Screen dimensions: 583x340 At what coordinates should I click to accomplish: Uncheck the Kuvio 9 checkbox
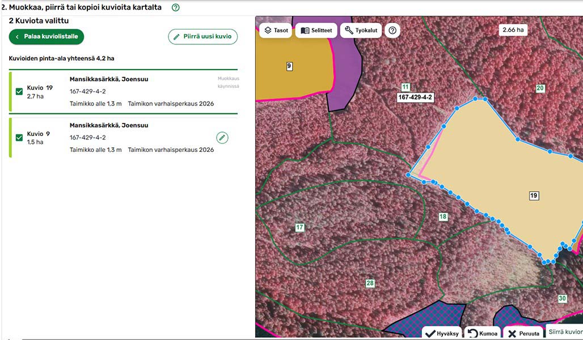click(19, 138)
